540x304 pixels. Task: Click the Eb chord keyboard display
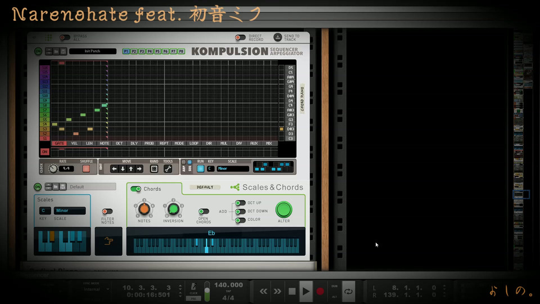[x=216, y=242]
